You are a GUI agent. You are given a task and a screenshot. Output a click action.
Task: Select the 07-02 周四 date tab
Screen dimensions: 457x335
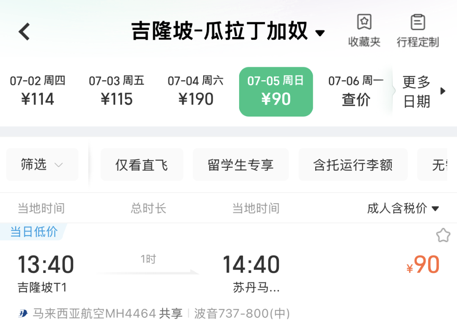[38, 91]
